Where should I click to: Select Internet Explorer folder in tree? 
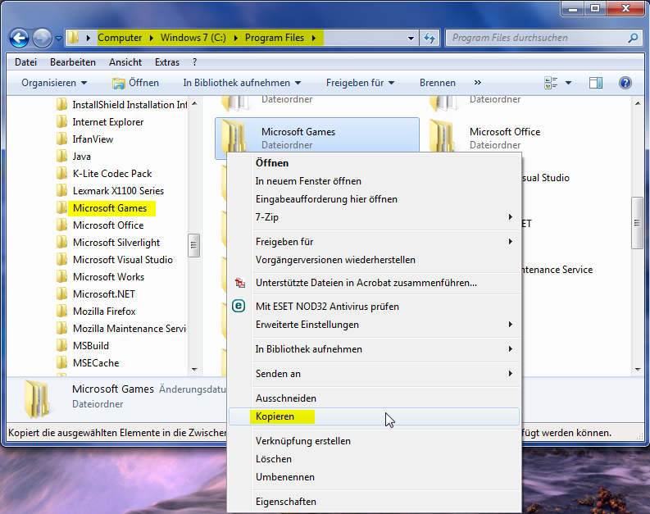point(107,122)
